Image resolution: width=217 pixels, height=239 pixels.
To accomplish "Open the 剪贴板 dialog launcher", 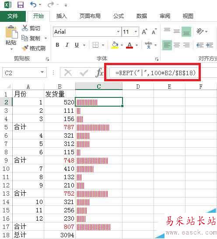I will pos(47,59).
